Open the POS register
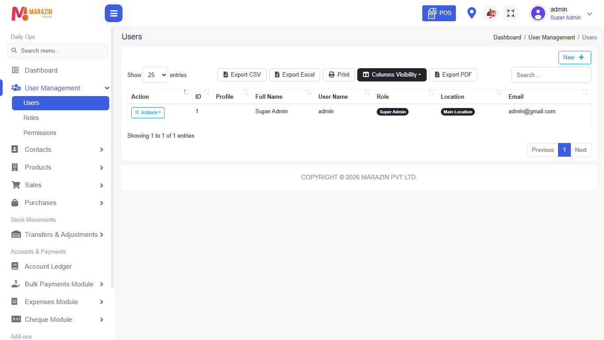 click(439, 13)
